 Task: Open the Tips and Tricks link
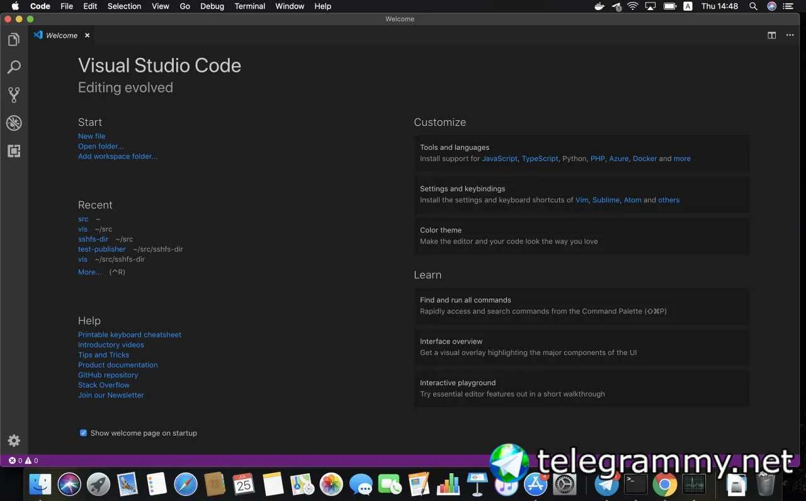(103, 355)
